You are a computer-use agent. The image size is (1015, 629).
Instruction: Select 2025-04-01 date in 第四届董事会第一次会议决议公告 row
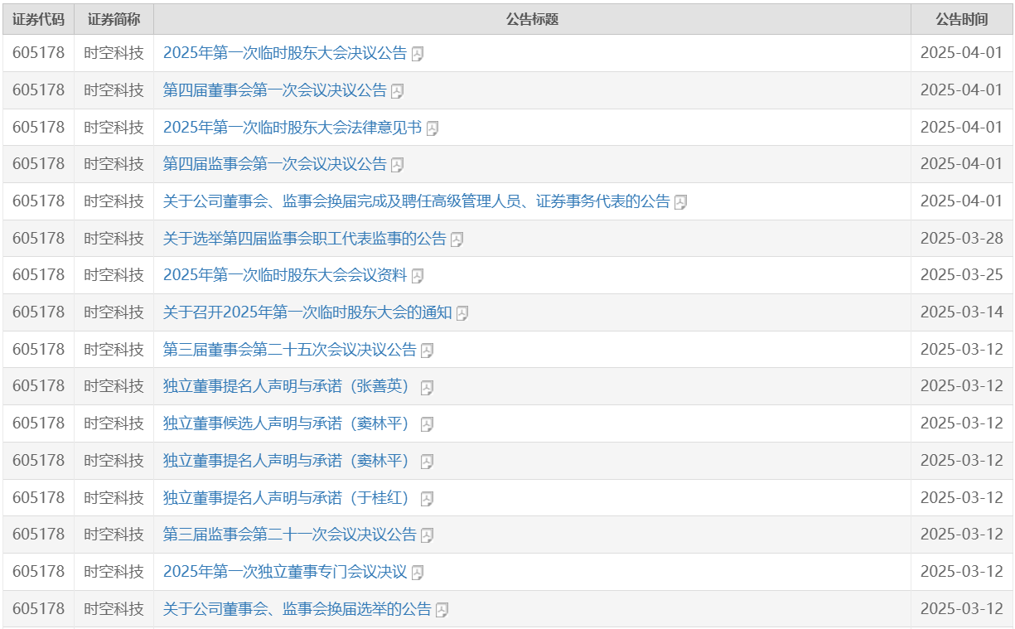(x=961, y=90)
